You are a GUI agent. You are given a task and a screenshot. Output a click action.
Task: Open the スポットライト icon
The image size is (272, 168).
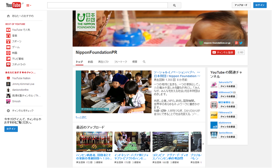8,64
